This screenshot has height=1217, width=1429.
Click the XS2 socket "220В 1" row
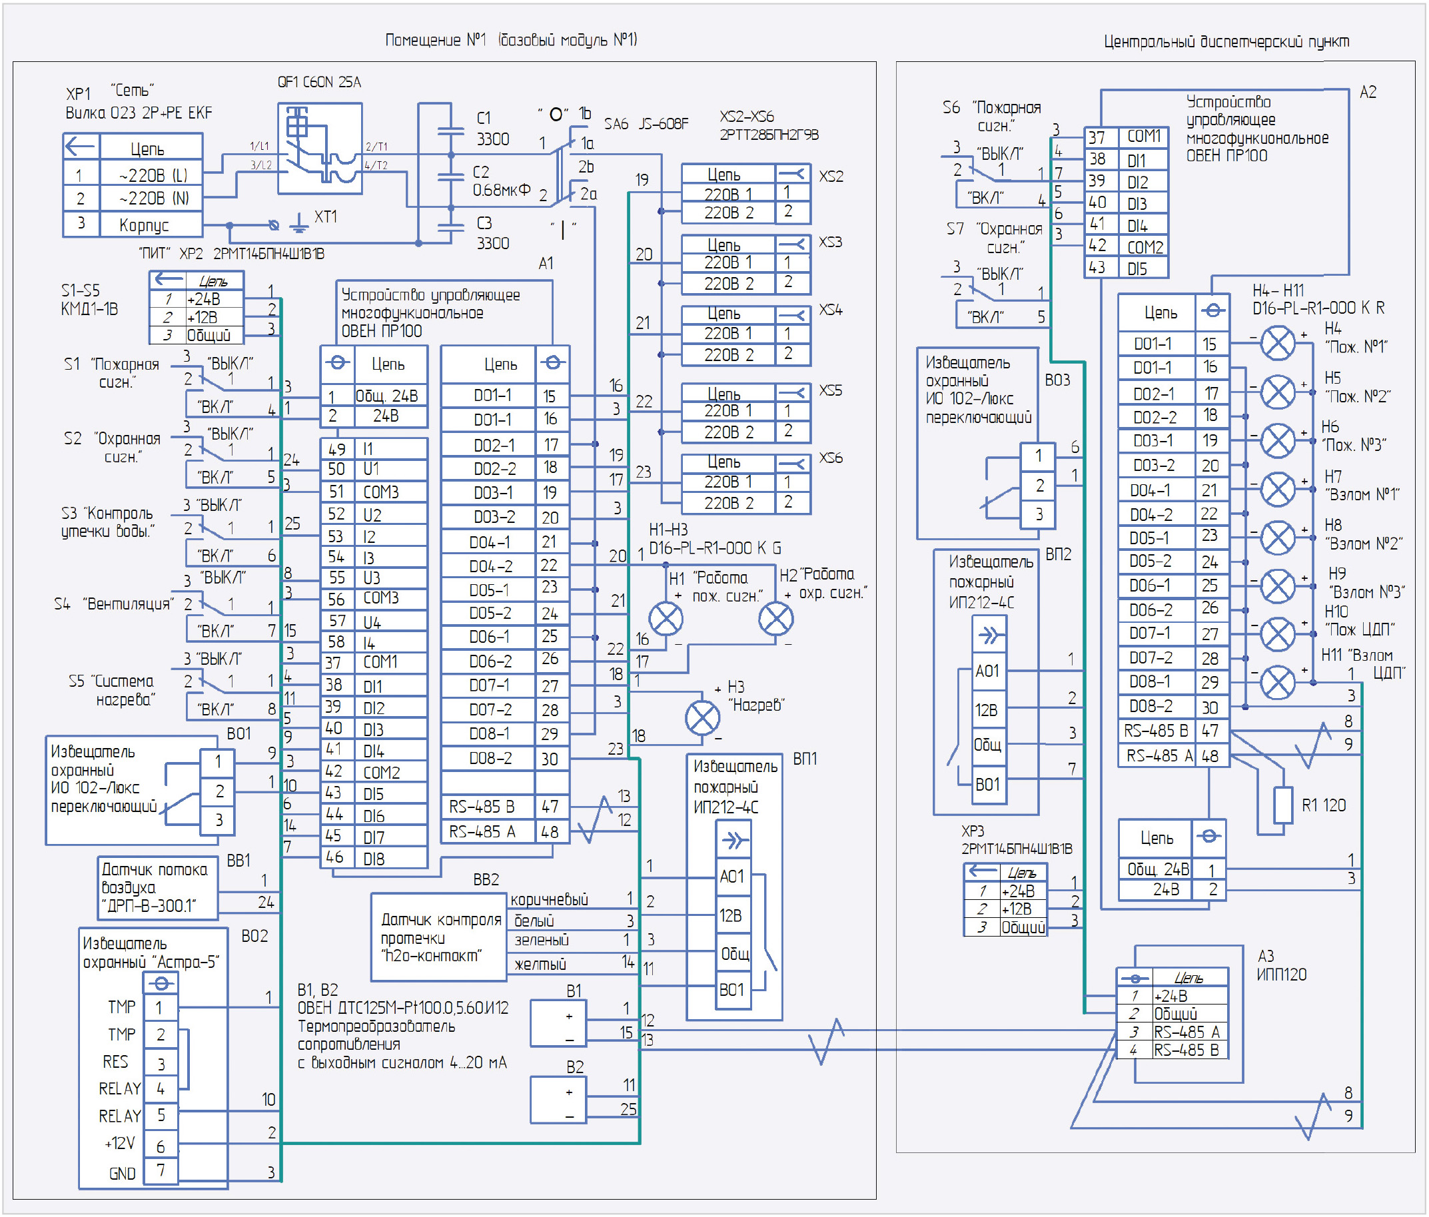(x=728, y=194)
